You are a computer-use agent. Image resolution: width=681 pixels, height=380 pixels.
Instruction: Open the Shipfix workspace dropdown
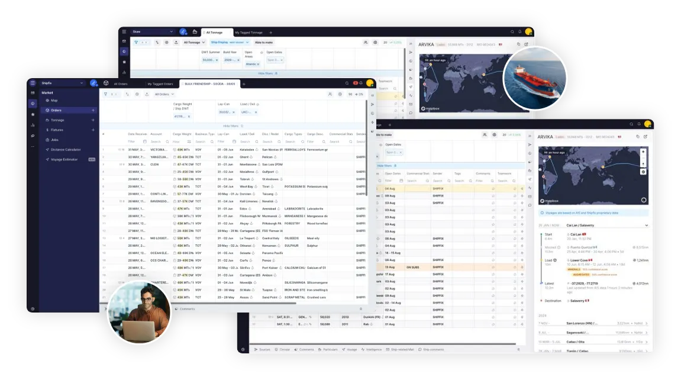pos(63,83)
